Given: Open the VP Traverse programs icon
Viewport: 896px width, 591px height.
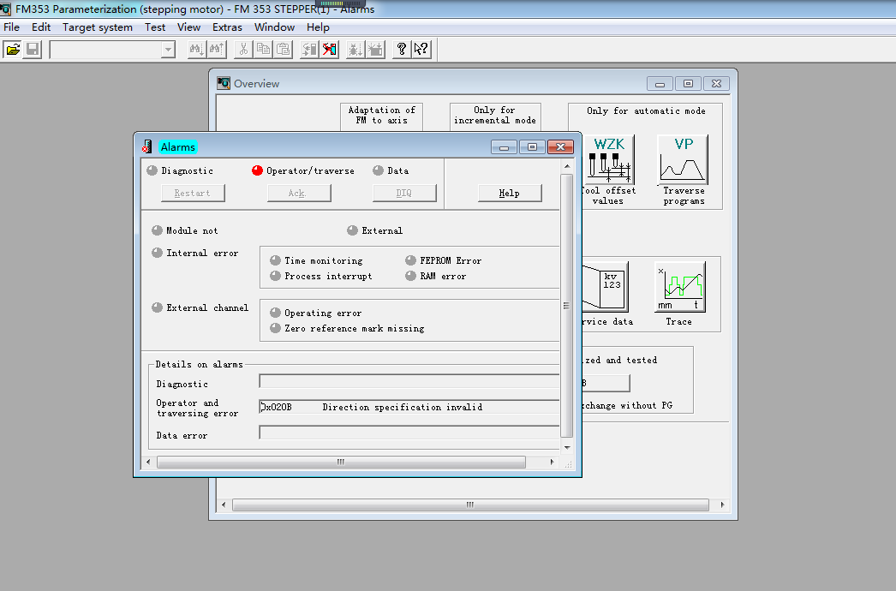Looking at the screenshot, I should click(x=684, y=159).
